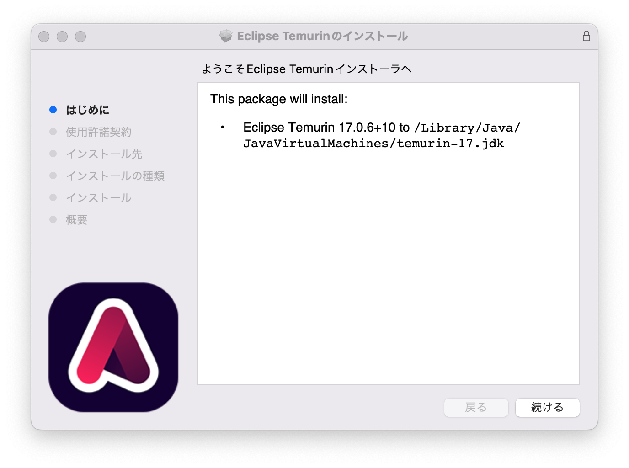This screenshot has height=468, width=629.
Task: Click the 続ける (Continue) button
Action: click(x=547, y=407)
